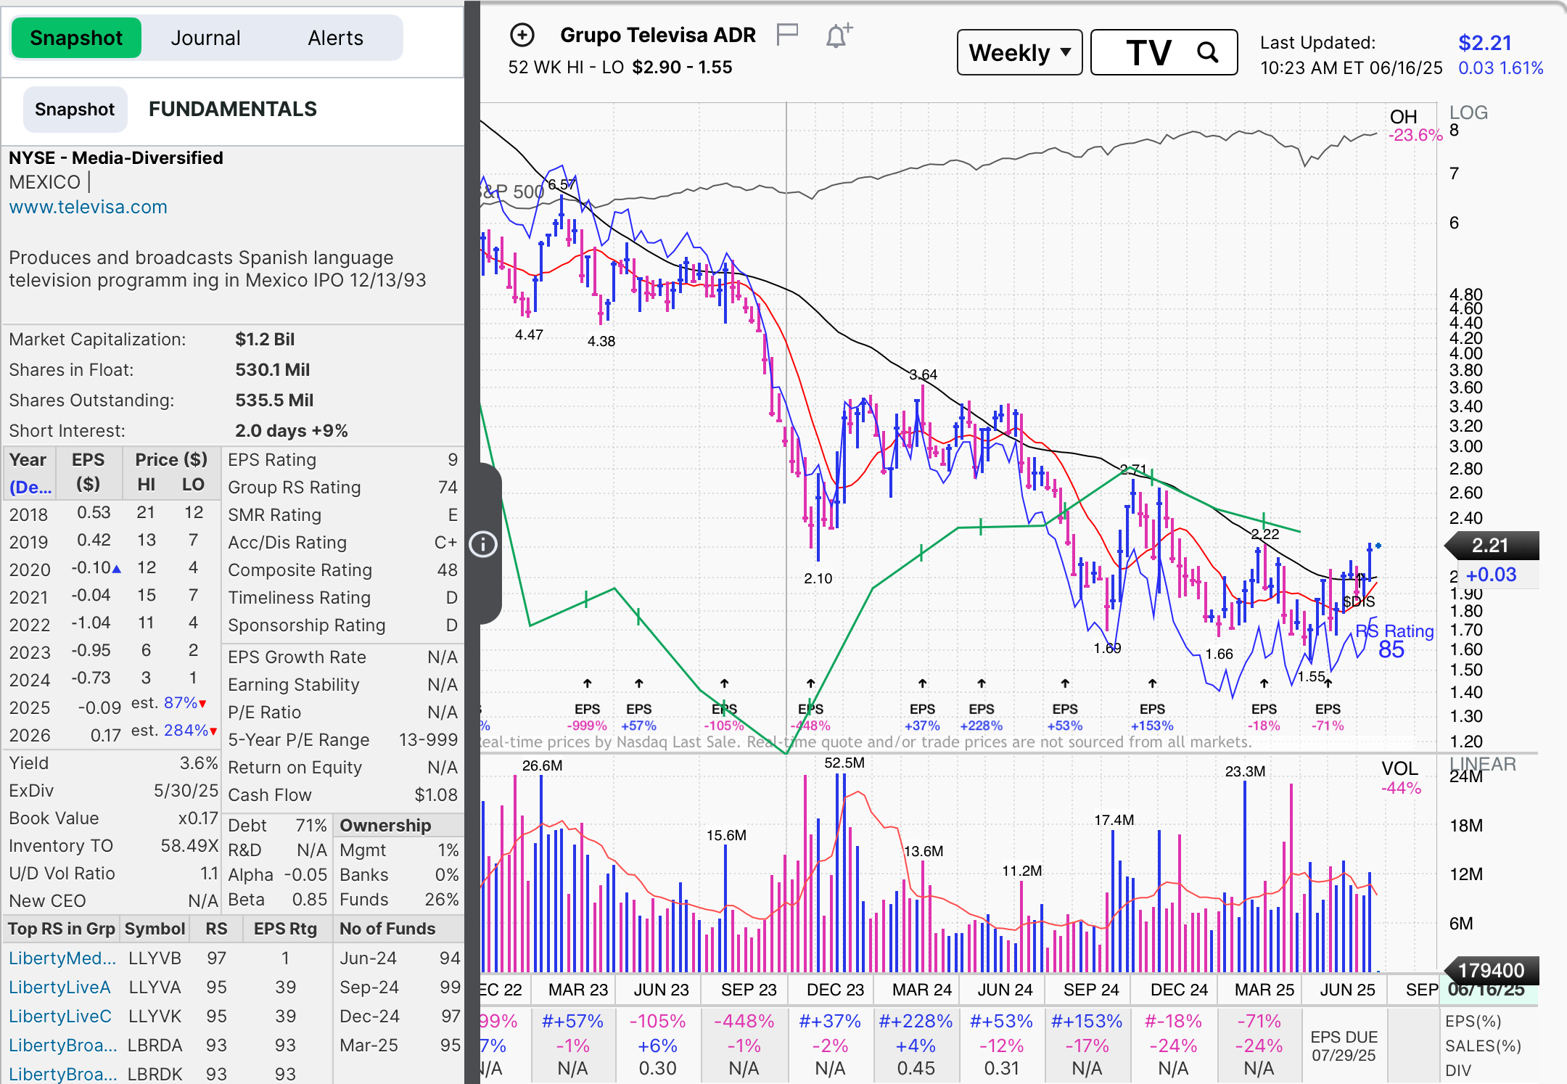Click the EPS +57% chart marker
This screenshot has width=1567, height=1084.
coord(638,717)
